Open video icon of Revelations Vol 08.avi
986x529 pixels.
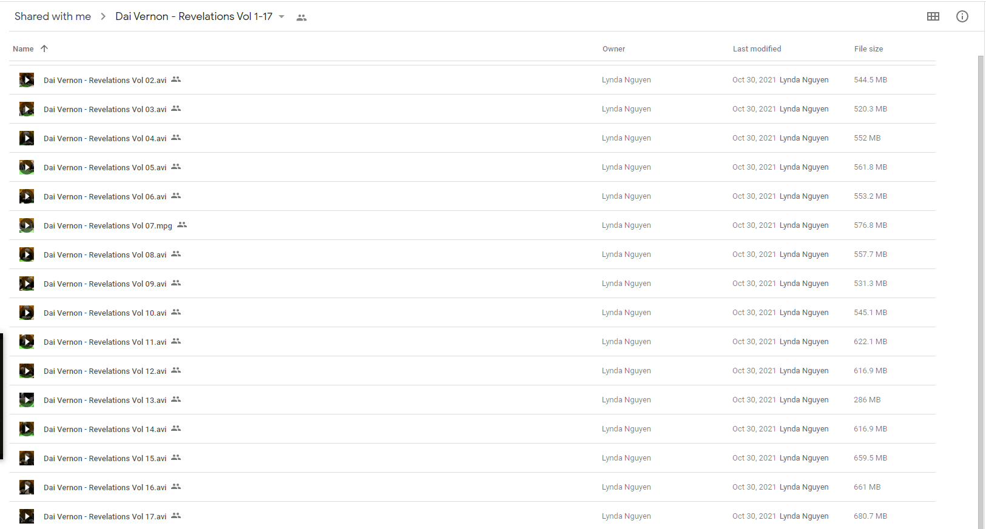tap(27, 255)
